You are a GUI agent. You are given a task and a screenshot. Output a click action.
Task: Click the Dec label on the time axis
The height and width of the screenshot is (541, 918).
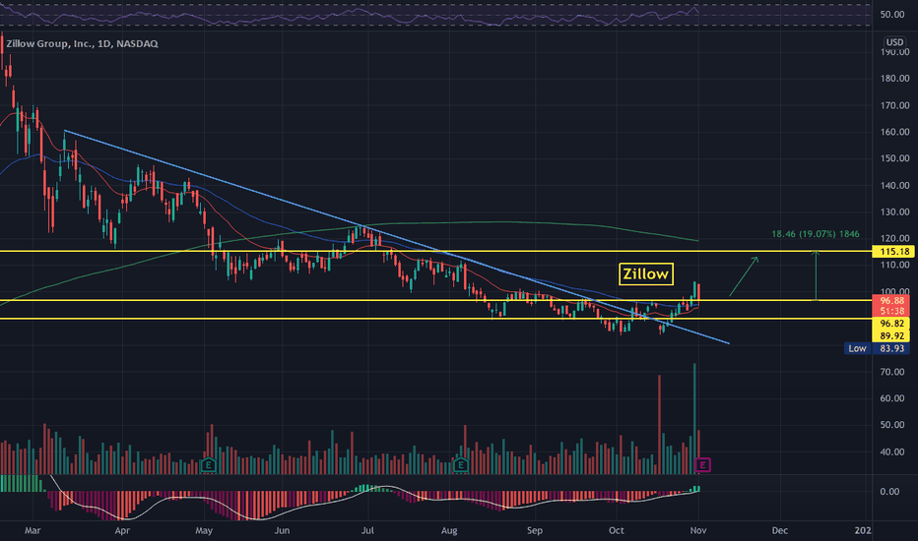(779, 530)
